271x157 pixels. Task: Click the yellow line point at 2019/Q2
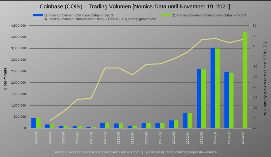coord(105,68)
